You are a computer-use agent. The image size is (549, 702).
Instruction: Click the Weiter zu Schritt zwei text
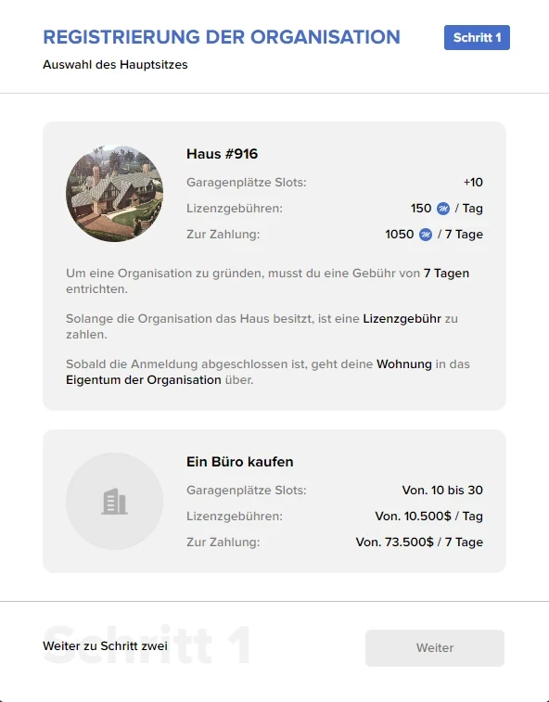tap(105, 646)
